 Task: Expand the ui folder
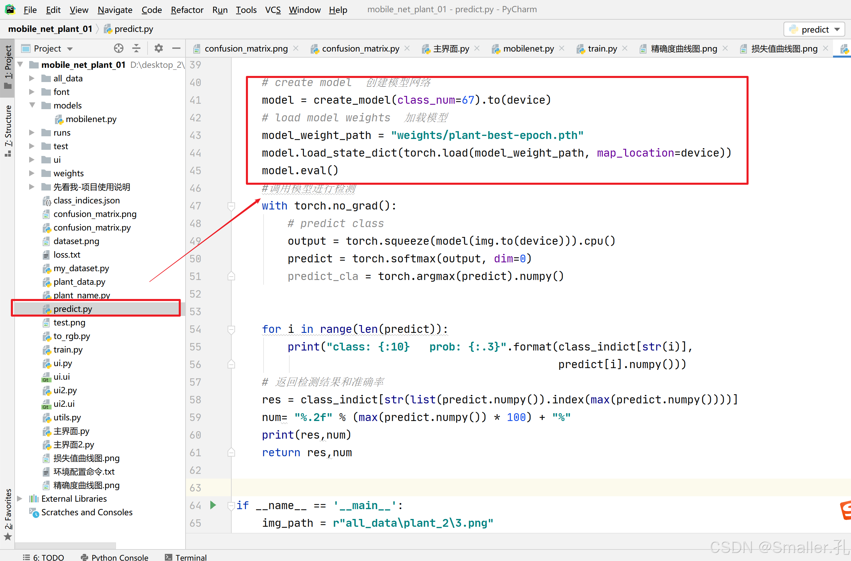pyautogui.click(x=32, y=160)
